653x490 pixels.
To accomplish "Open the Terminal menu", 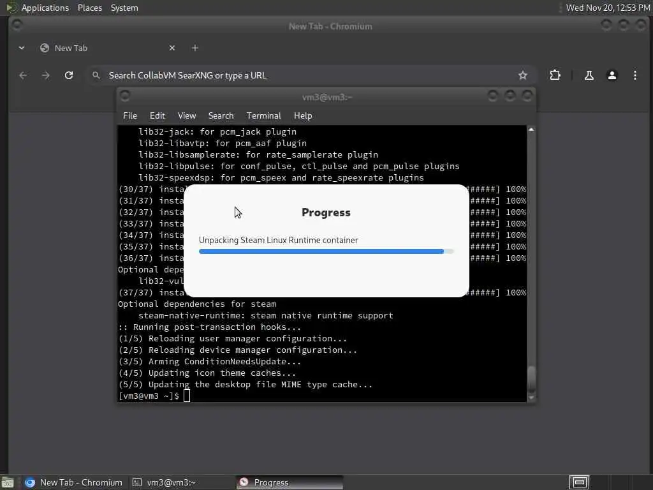I will click(263, 116).
